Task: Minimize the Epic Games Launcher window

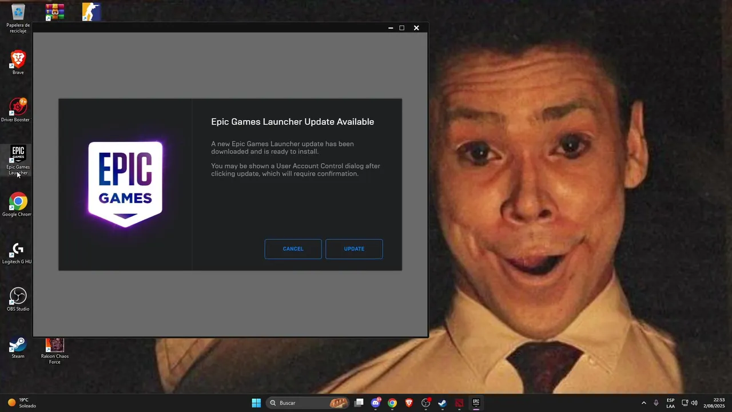Action: (x=391, y=27)
